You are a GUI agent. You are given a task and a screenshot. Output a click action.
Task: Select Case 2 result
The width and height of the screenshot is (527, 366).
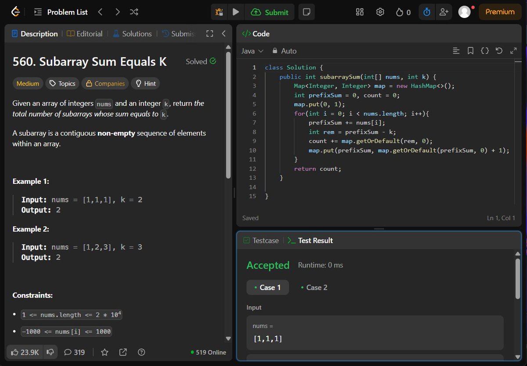click(314, 287)
